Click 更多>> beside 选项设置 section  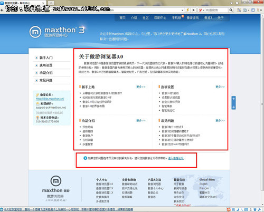pos(220,86)
